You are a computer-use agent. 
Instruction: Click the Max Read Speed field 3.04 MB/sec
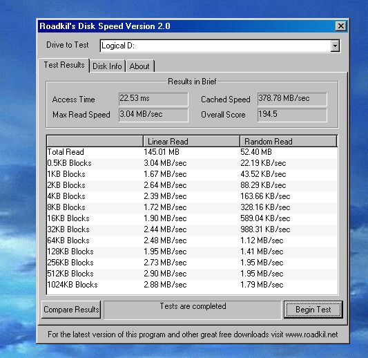(153, 115)
